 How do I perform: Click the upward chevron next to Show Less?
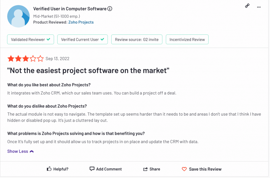pos(32,151)
